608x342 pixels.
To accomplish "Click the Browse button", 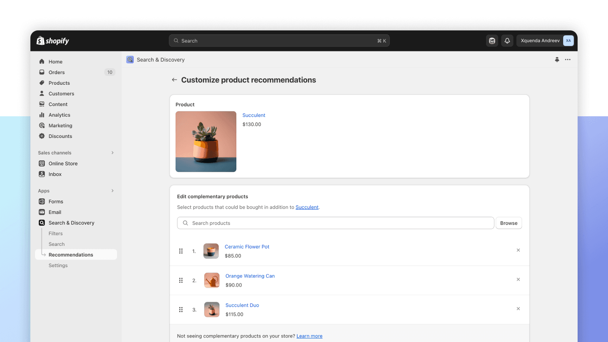I will [508, 223].
